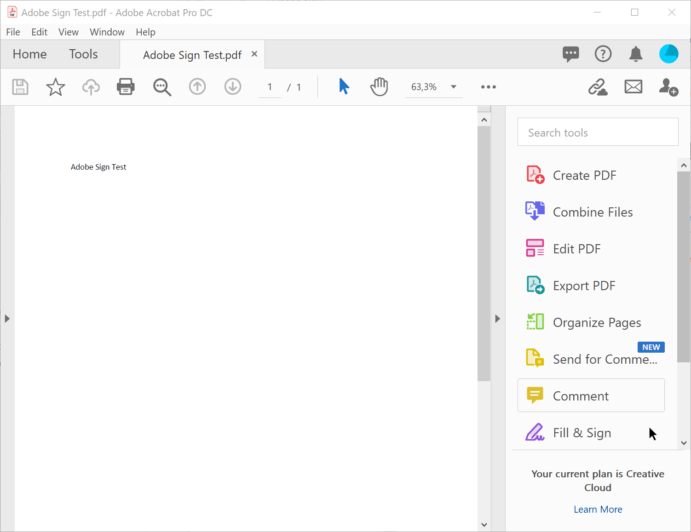Click the tools list scrollbar thumb

click(684, 267)
